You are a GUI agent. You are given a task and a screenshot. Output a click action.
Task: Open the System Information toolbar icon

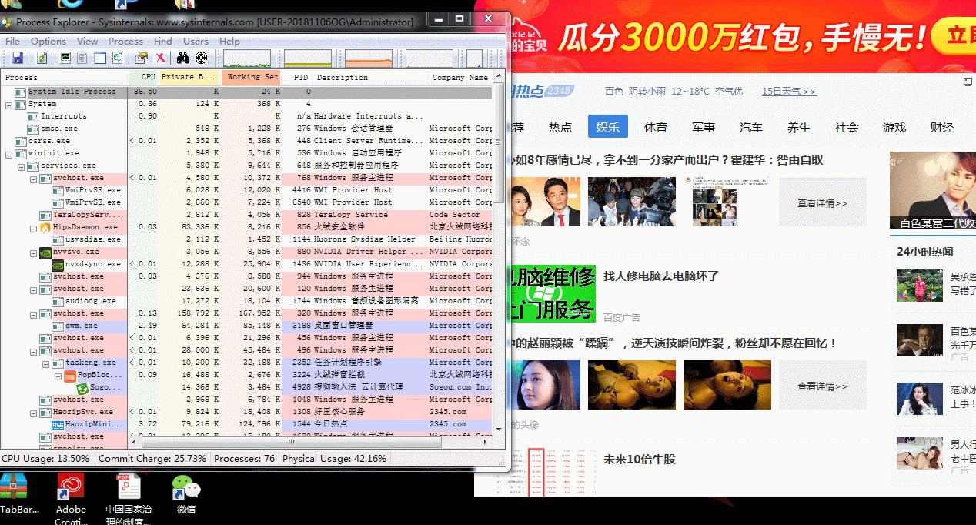tap(65, 58)
